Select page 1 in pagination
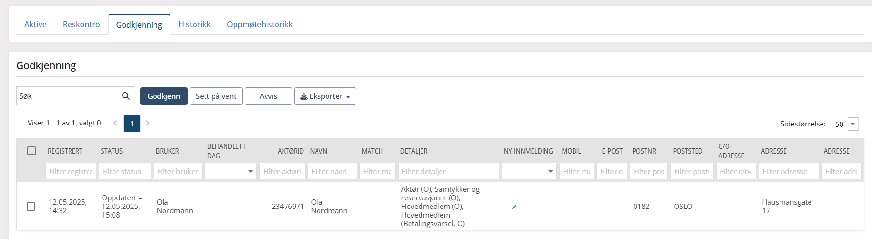872x239 pixels. click(x=132, y=123)
